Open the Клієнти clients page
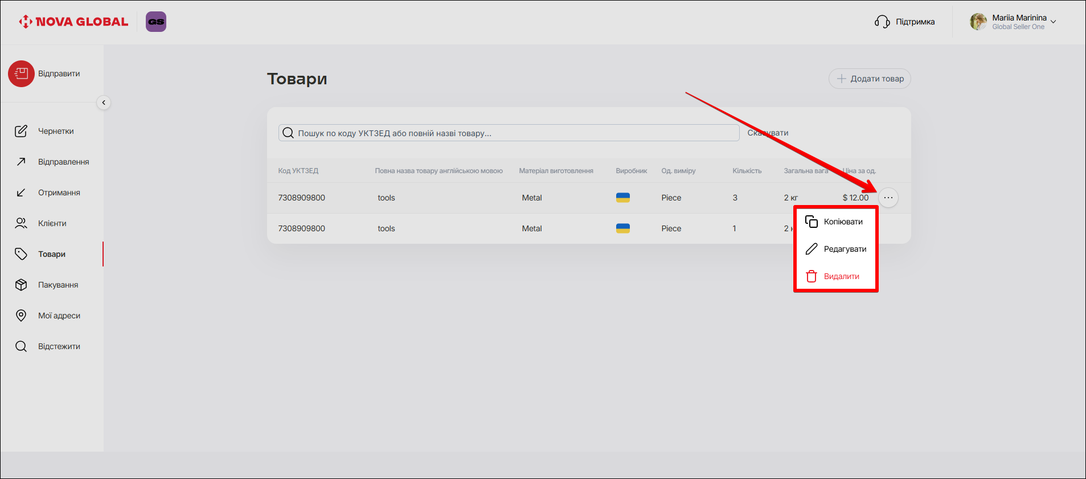Image resolution: width=1086 pixels, height=479 pixels. [52, 223]
